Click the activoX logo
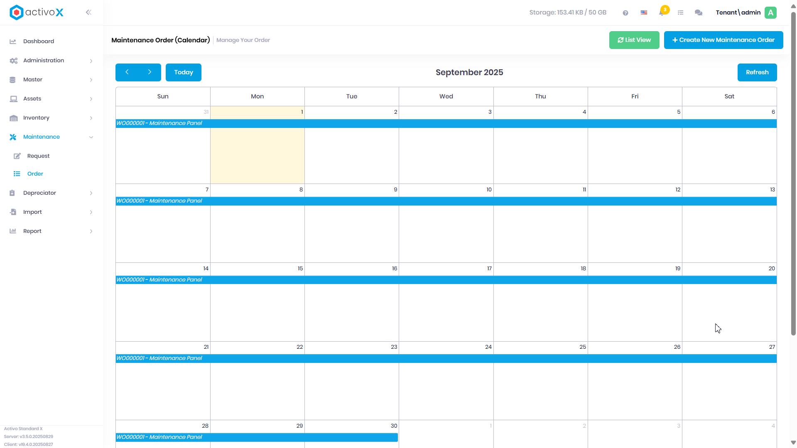 tap(37, 12)
